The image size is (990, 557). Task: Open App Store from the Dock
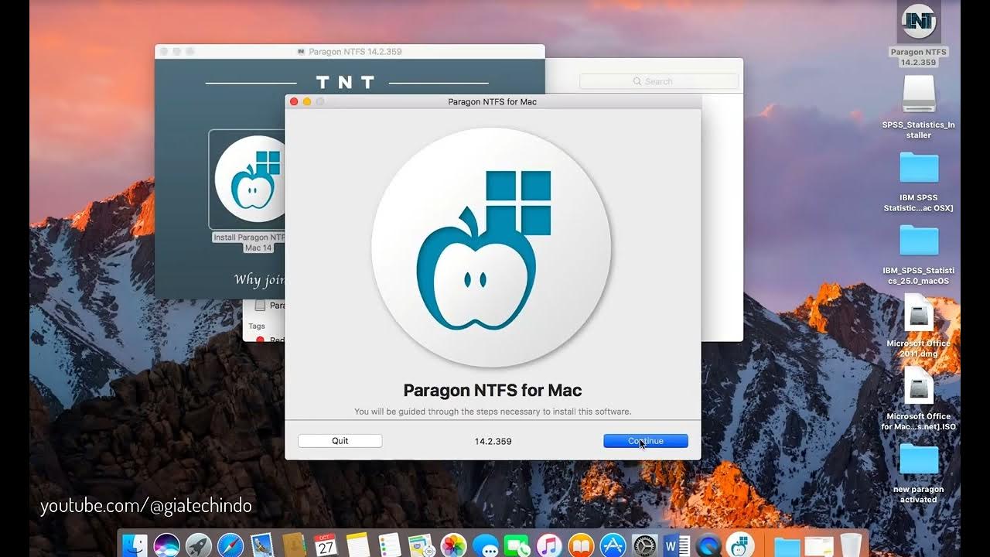(613, 545)
